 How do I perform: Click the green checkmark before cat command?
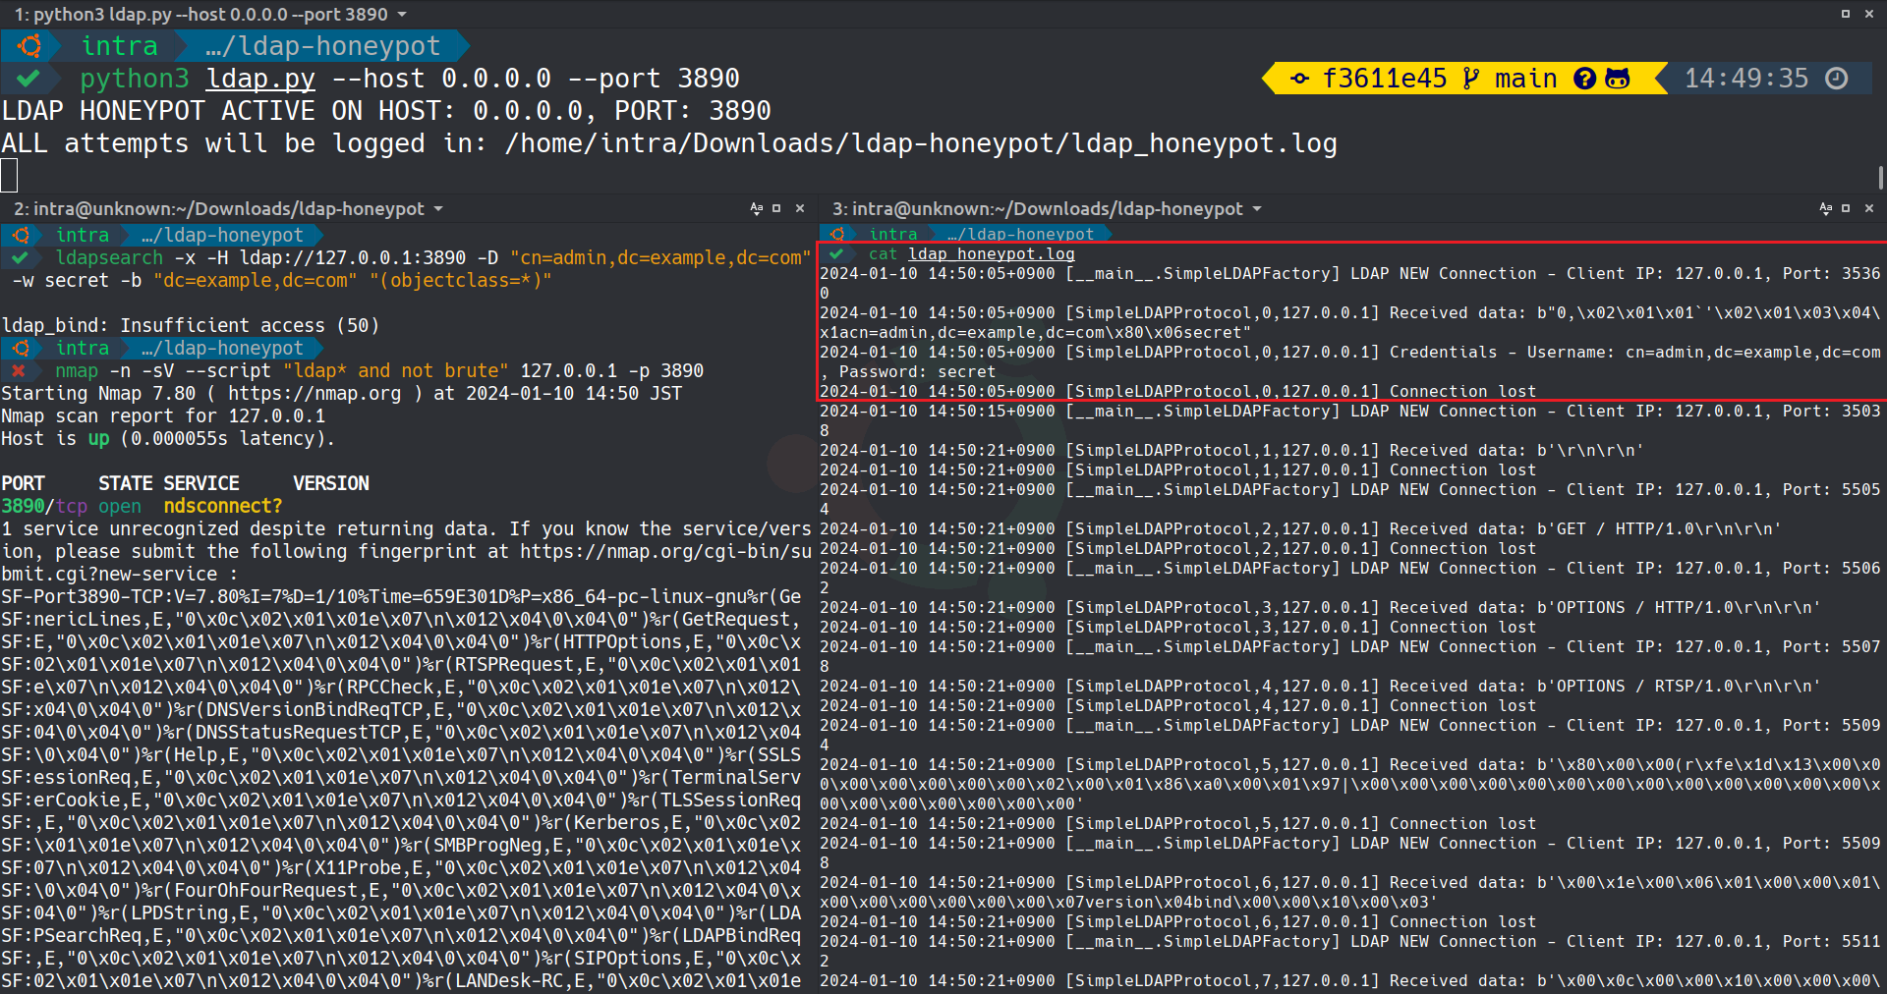[836, 253]
